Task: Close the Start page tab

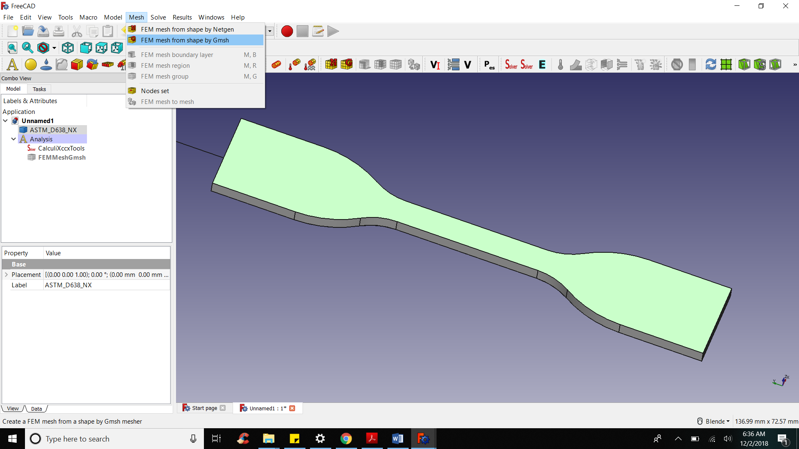Action: click(x=223, y=408)
